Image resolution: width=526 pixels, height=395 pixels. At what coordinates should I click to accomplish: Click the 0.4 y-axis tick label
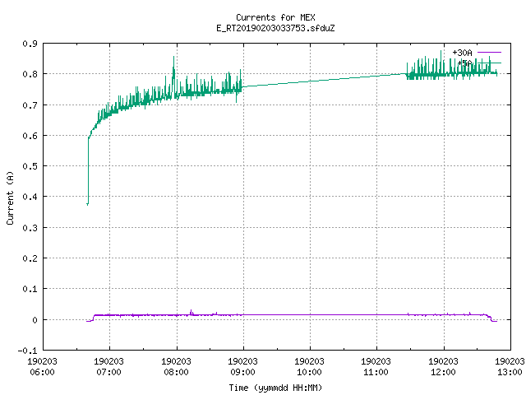click(30, 197)
